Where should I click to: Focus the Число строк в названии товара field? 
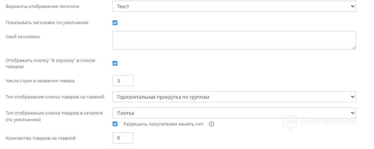pyautogui.click(x=123, y=81)
